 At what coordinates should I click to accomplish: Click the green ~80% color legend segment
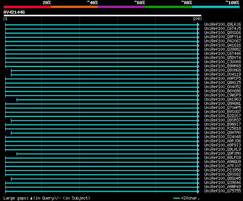[x=169, y=7]
